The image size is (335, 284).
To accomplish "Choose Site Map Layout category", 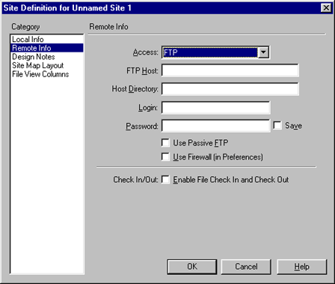I will pos(46,65).
